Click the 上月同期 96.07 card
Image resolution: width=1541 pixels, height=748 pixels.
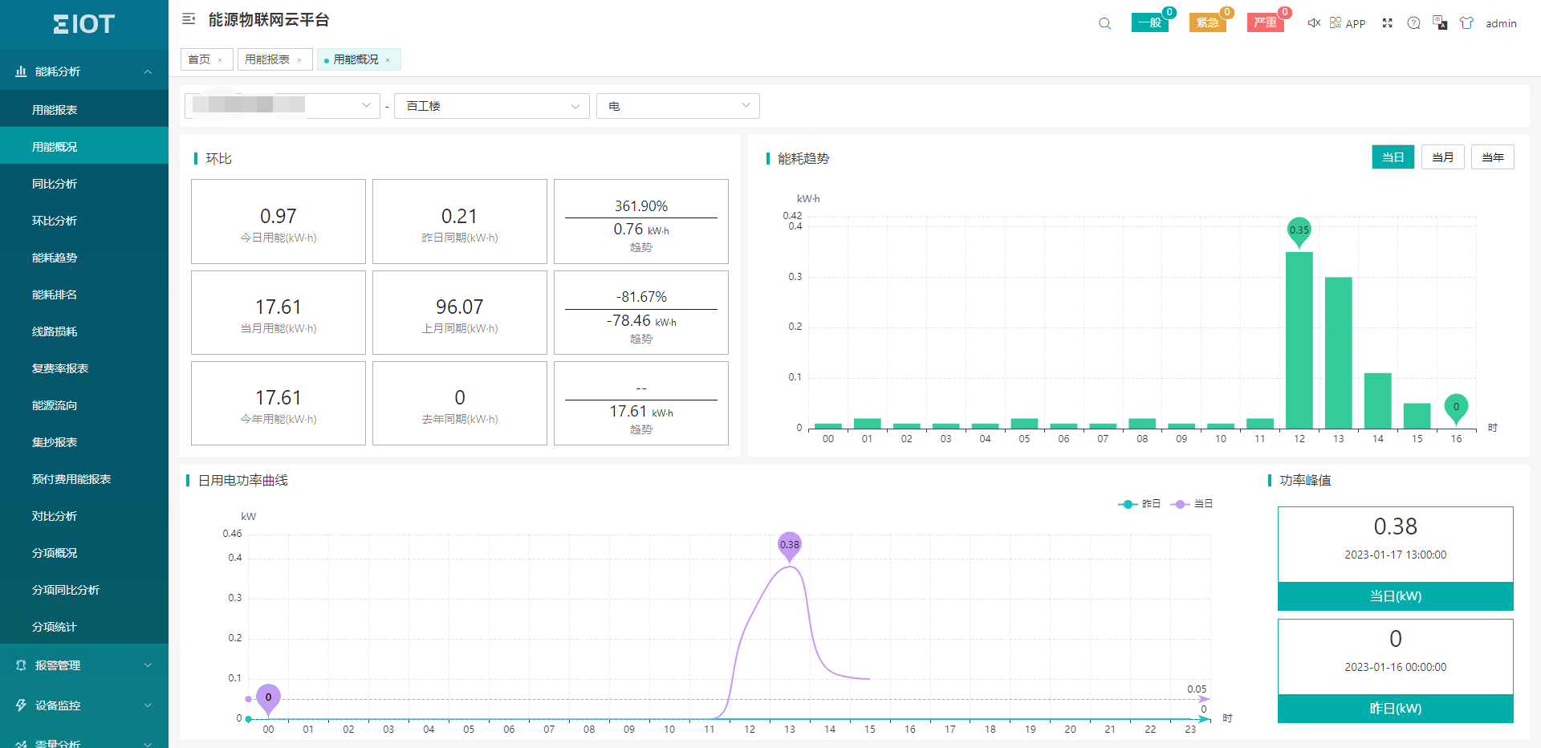(460, 312)
